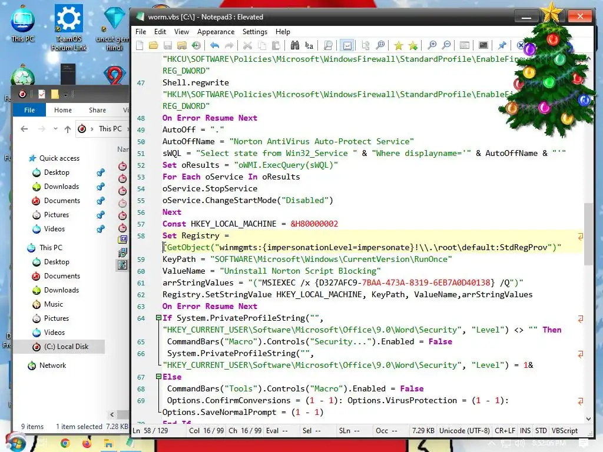Open favorites with the yellow star

(x=399, y=46)
